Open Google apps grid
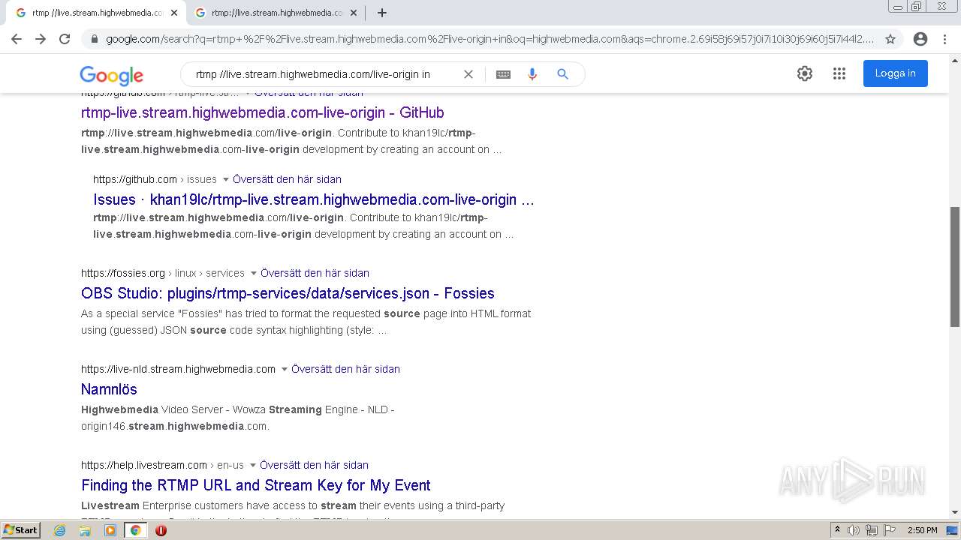Screen dimensions: 961x540 point(839,73)
